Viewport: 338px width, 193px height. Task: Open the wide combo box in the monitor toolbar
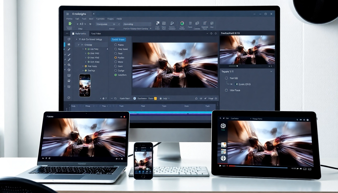pyautogui.click(x=137, y=24)
